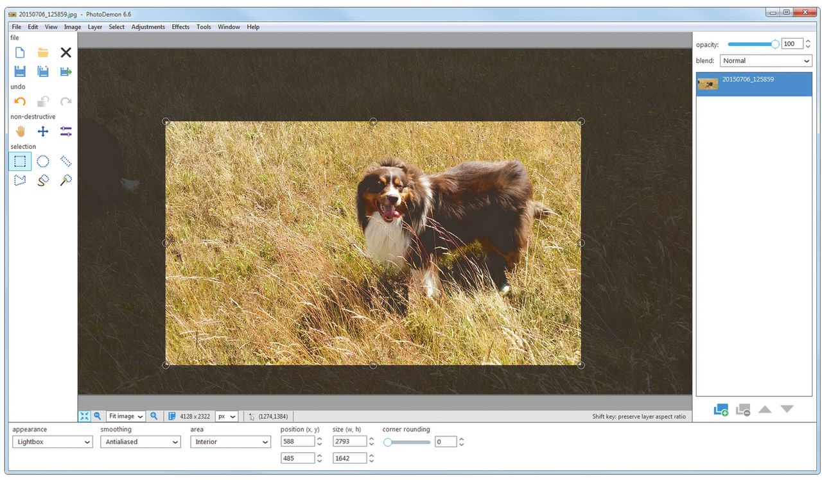822x480 pixels.
Task: Click the position y field showing 485
Action: point(297,458)
